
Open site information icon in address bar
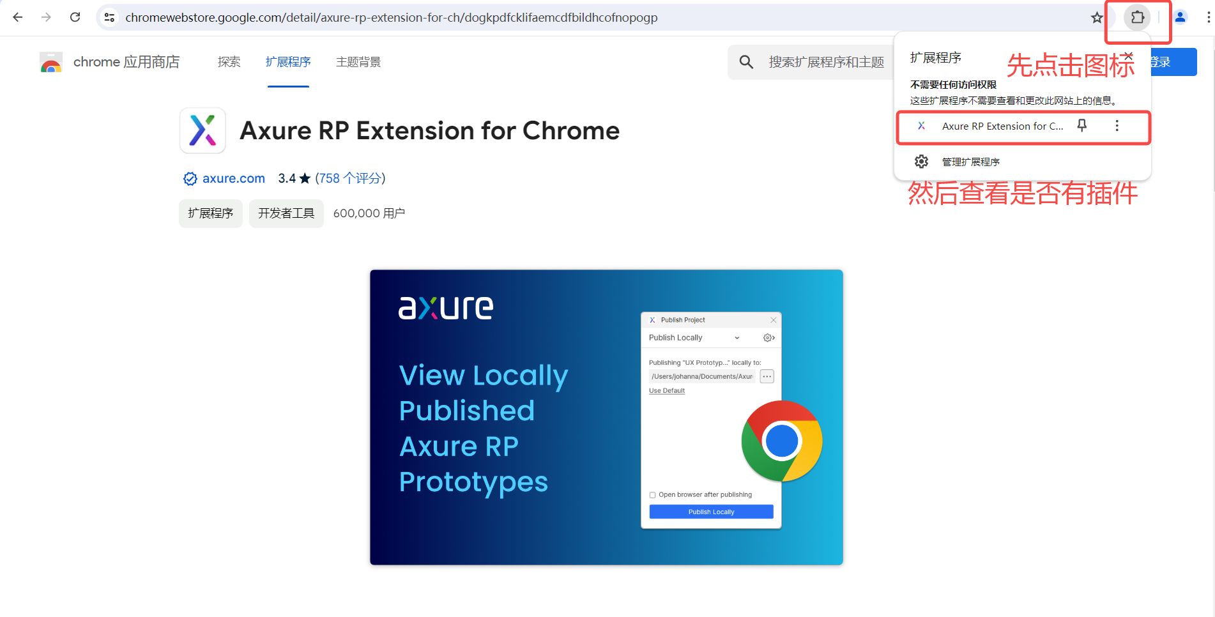point(110,17)
